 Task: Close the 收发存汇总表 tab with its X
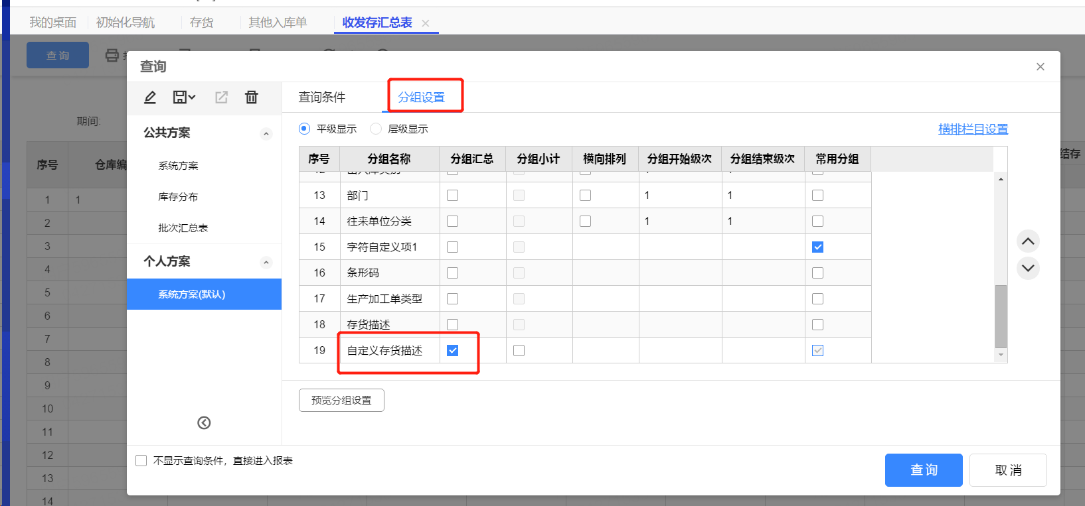tap(426, 23)
